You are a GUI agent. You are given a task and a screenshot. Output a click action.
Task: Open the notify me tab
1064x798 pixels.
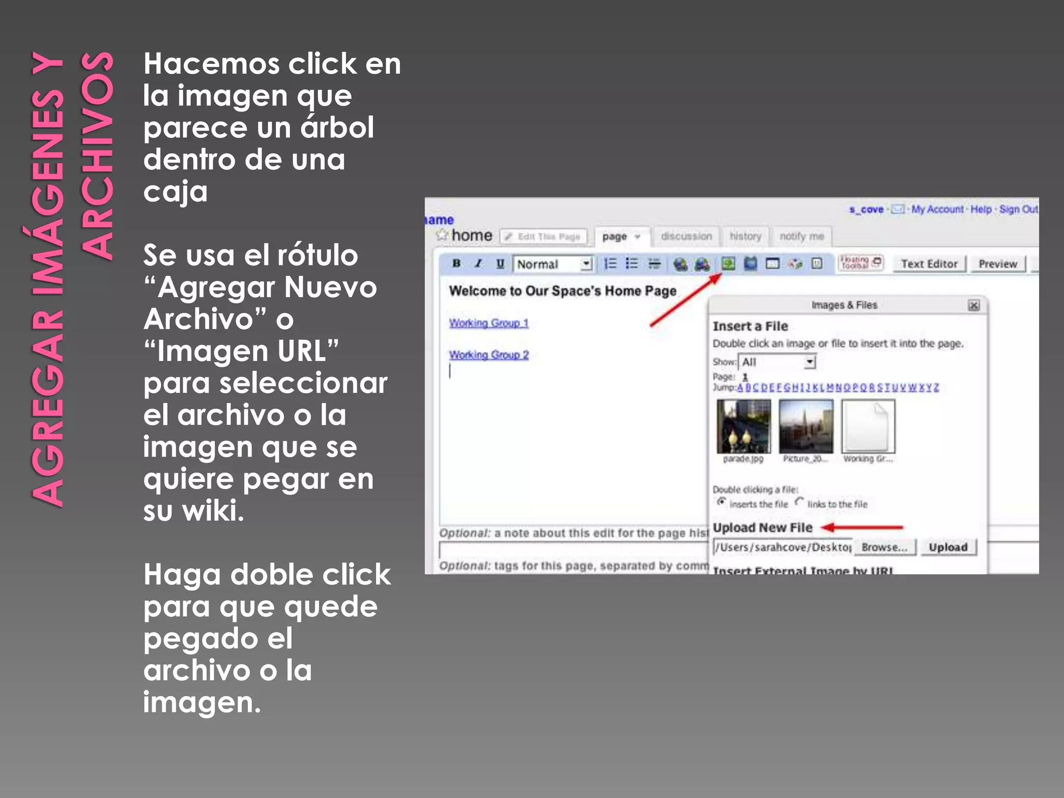coord(802,236)
